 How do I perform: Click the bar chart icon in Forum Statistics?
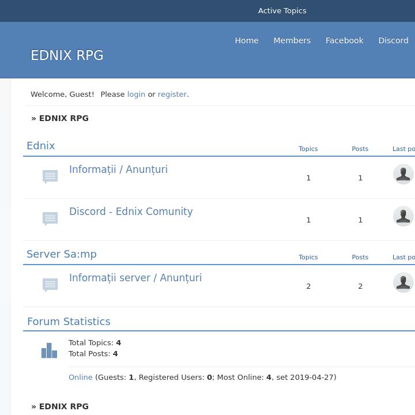point(49,350)
